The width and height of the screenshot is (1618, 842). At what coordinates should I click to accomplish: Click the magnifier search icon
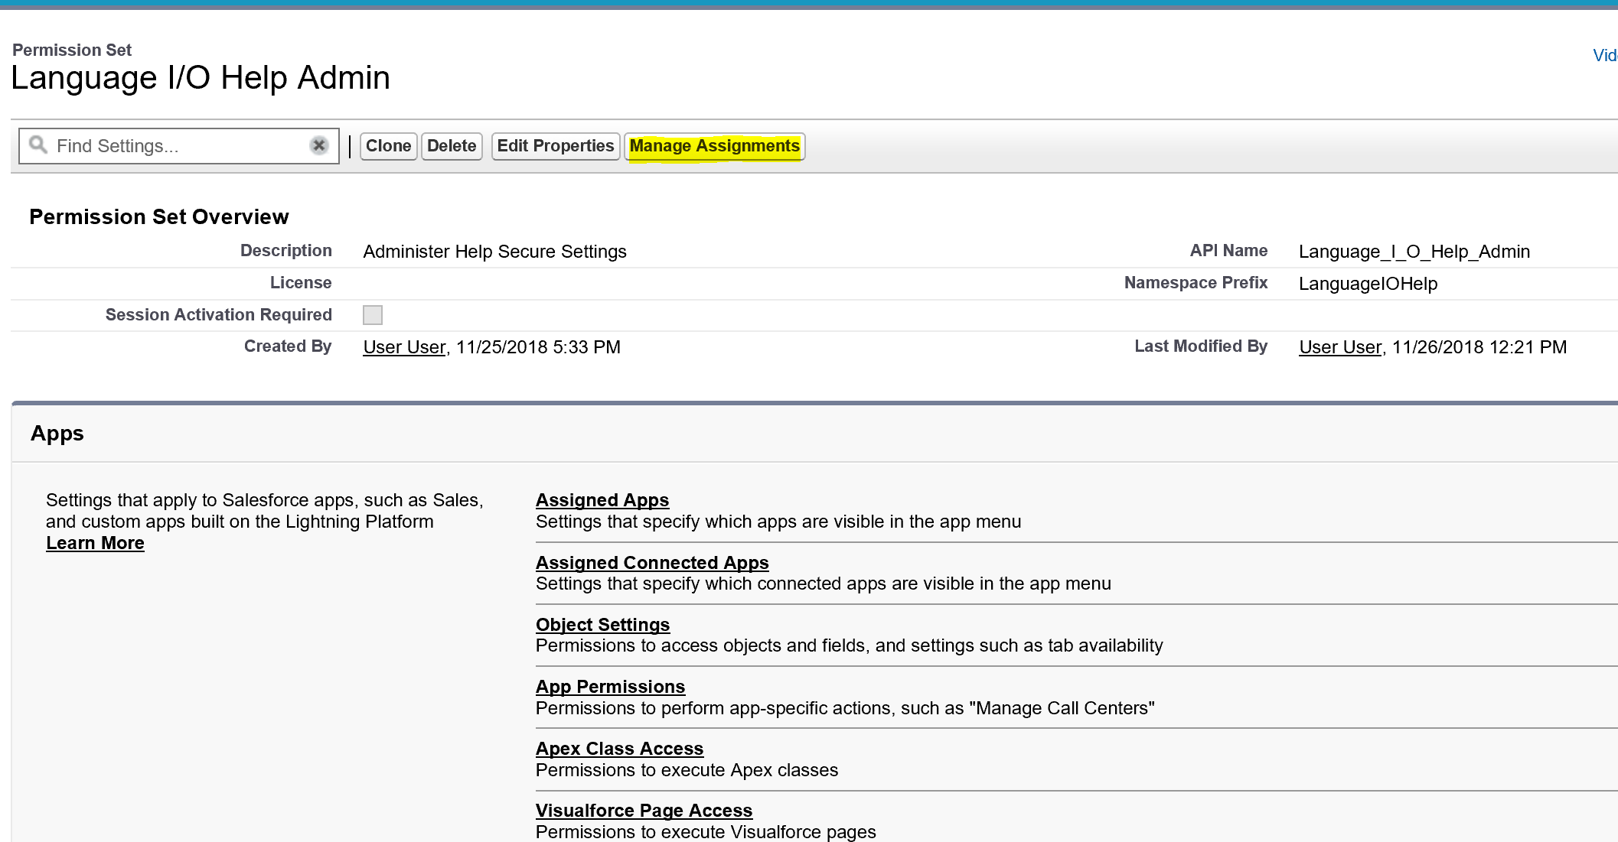pos(38,145)
